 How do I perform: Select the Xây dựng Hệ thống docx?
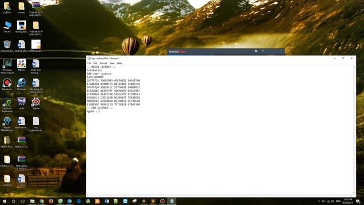(x=36, y=85)
